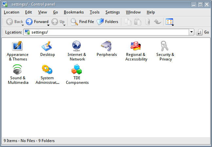The width and height of the screenshot is (212, 147).
Task: Go Forward in history
Action: pyautogui.click(x=37, y=22)
